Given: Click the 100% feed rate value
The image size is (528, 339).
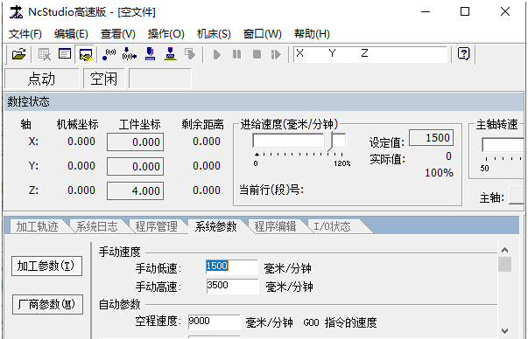Looking at the screenshot, I should click(x=439, y=173).
